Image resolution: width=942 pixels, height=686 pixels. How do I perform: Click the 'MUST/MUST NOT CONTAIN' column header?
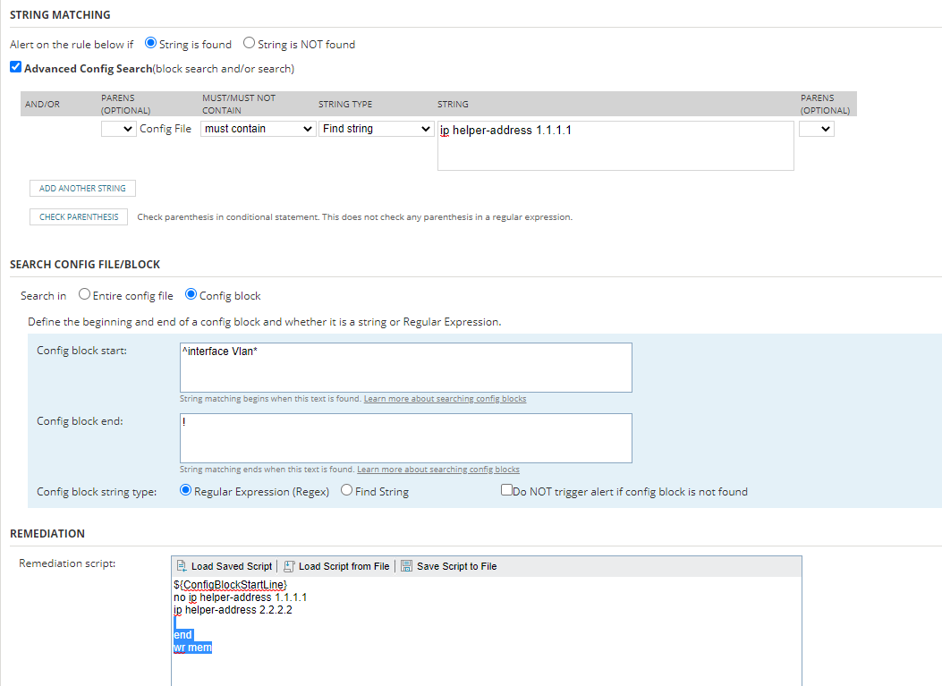(x=239, y=104)
